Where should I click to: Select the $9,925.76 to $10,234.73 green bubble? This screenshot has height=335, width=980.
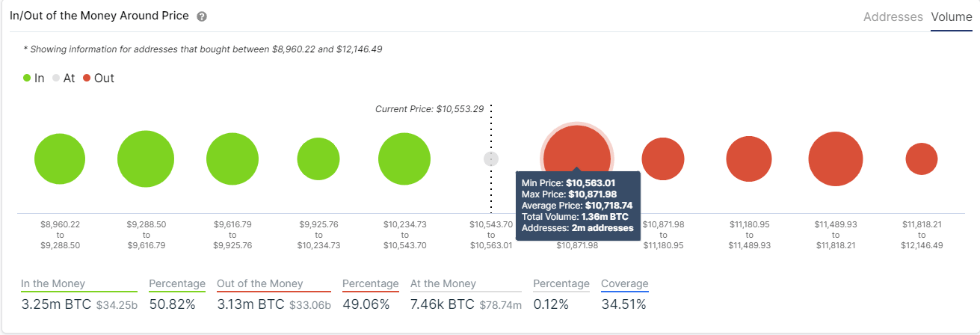point(318,159)
